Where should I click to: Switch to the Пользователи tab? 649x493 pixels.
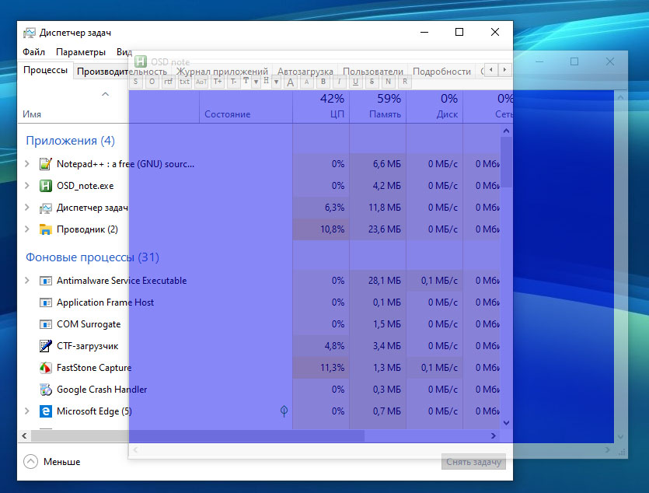coord(373,72)
